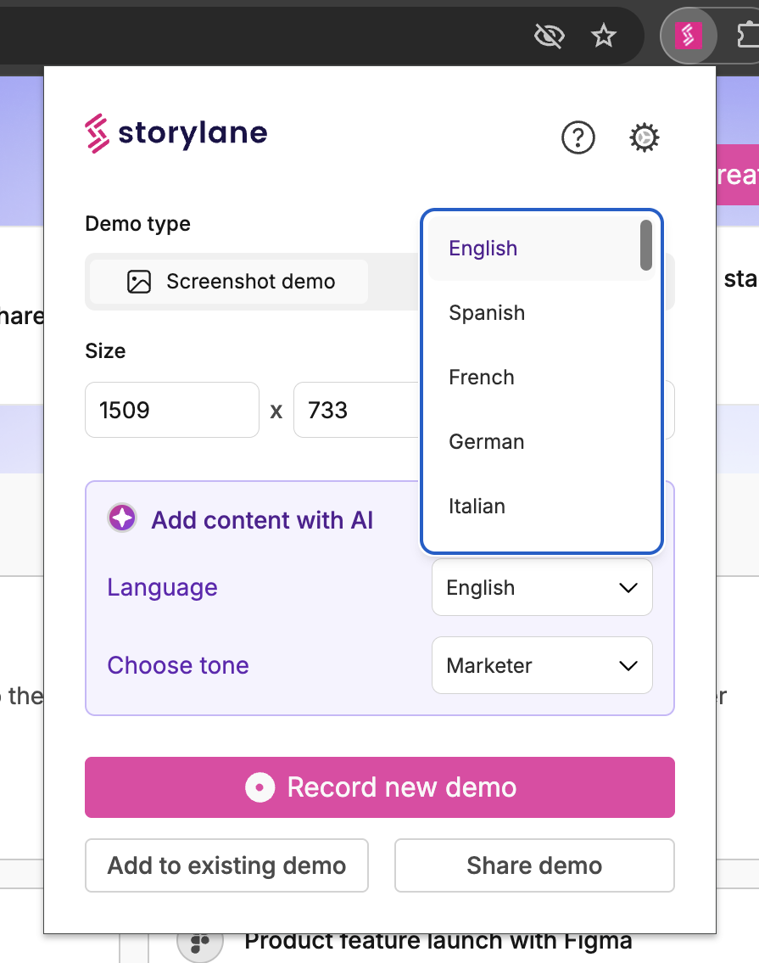Click the Storylane extension icon in toolbar
759x963 pixels.
pyautogui.click(x=688, y=36)
